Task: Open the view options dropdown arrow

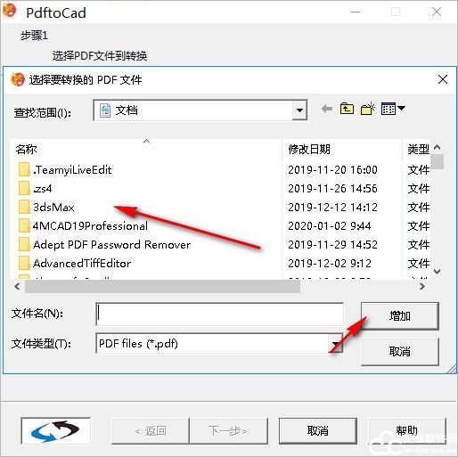Action: coord(401,109)
